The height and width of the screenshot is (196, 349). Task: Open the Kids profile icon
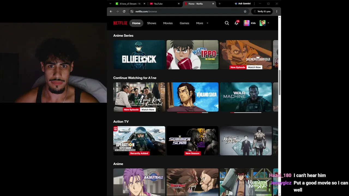(x=246, y=23)
